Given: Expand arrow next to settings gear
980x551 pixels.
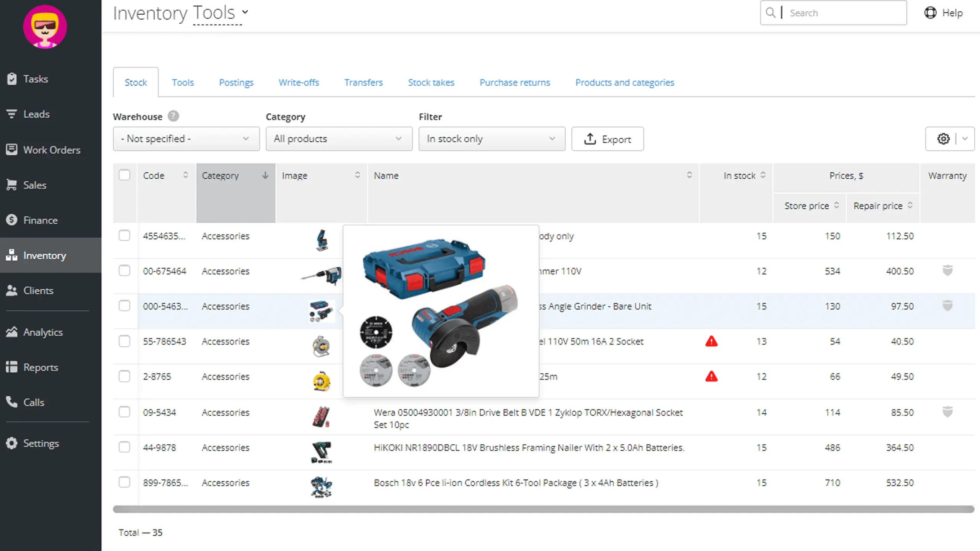Looking at the screenshot, I should pyautogui.click(x=965, y=139).
